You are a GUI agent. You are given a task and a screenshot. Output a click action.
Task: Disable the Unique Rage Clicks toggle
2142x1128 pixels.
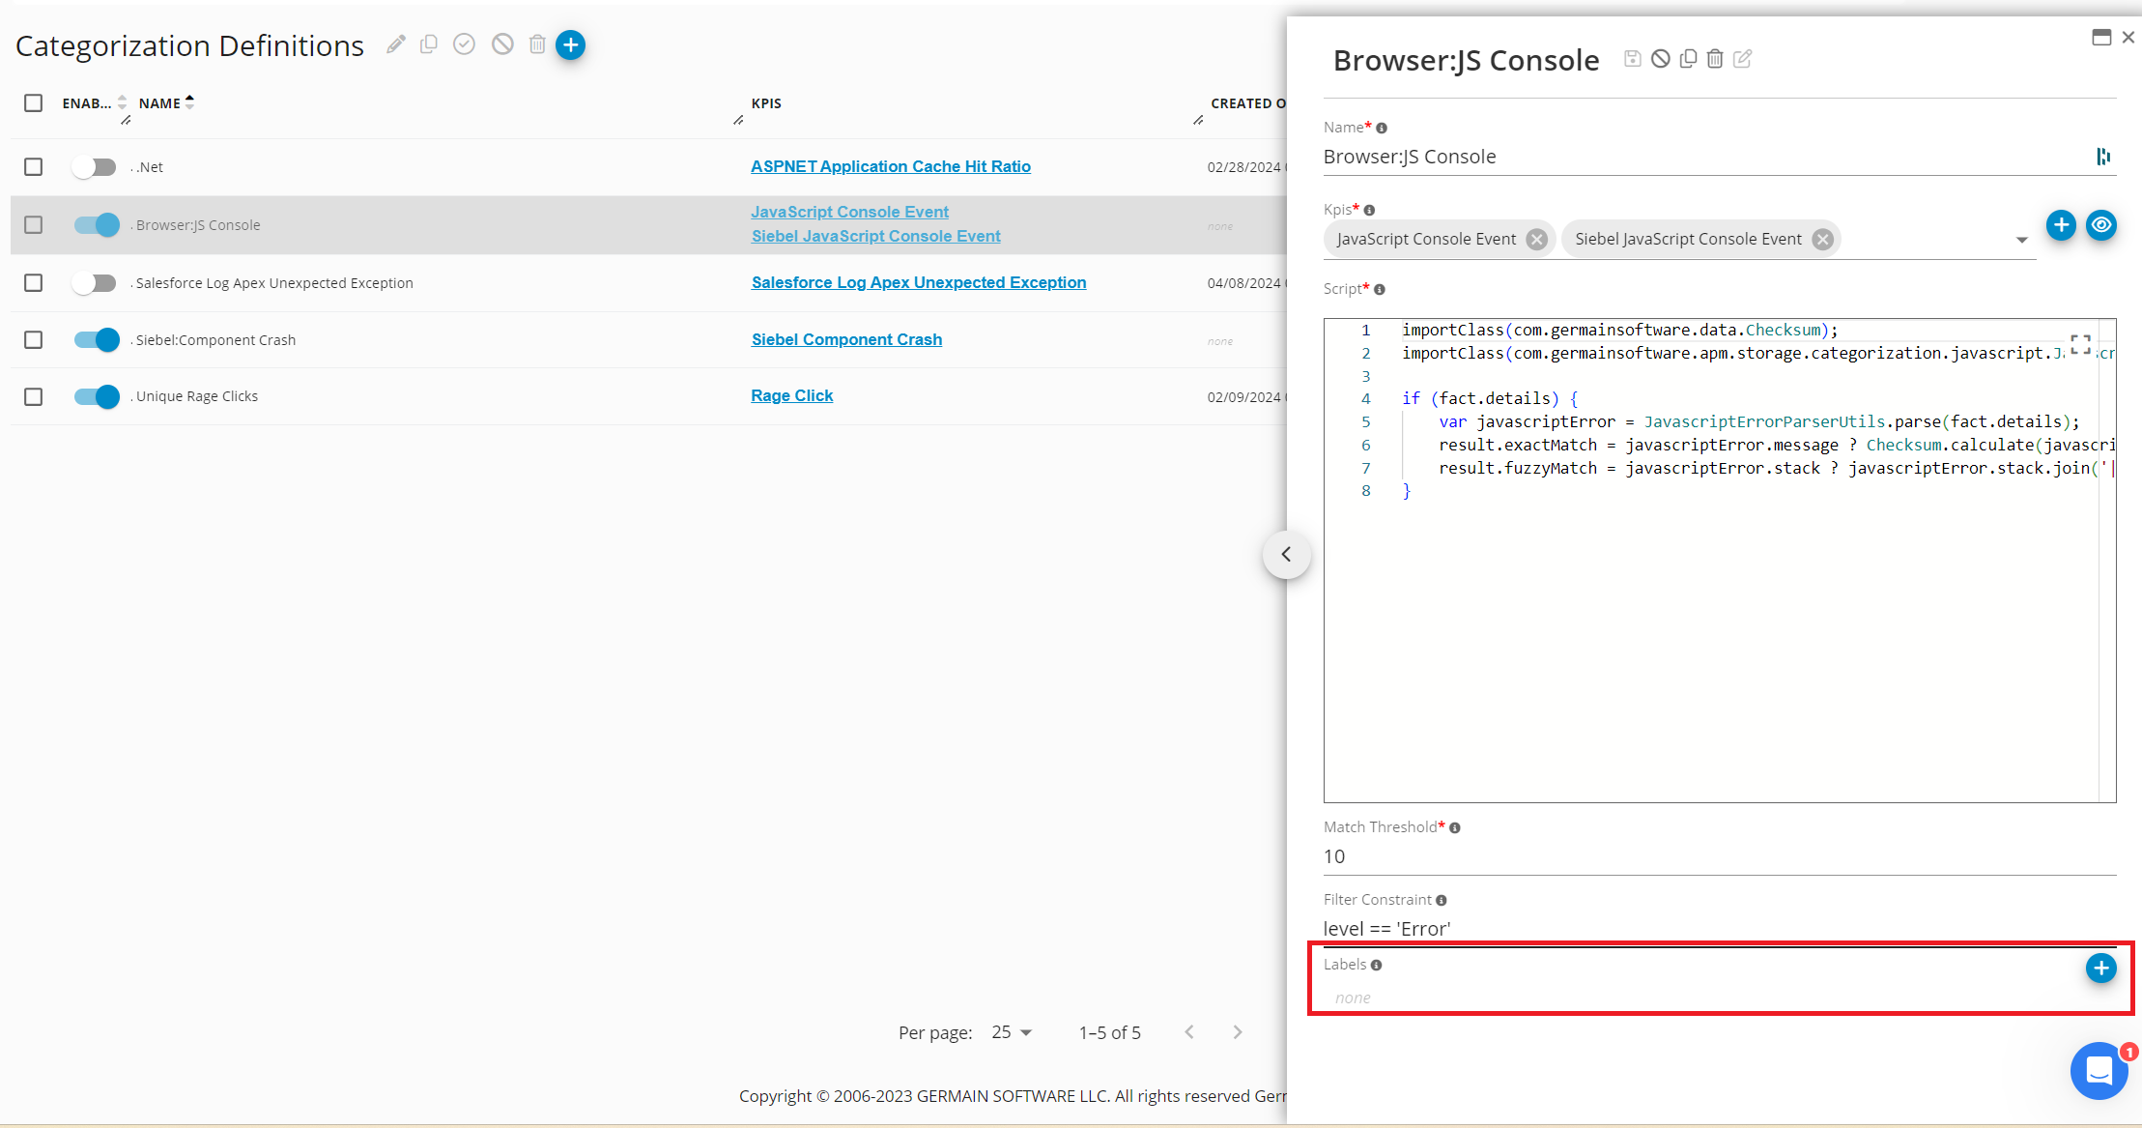coord(97,396)
